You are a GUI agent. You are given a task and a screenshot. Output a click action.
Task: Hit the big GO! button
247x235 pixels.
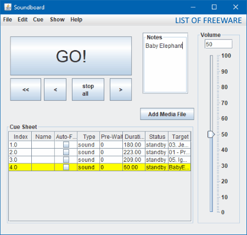(x=71, y=56)
